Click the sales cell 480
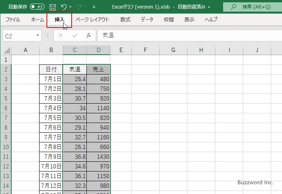Screen dimensions: 282x194 (98, 79)
